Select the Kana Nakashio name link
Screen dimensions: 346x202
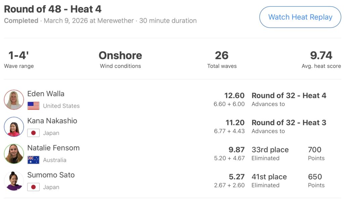click(x=52, y=121)
